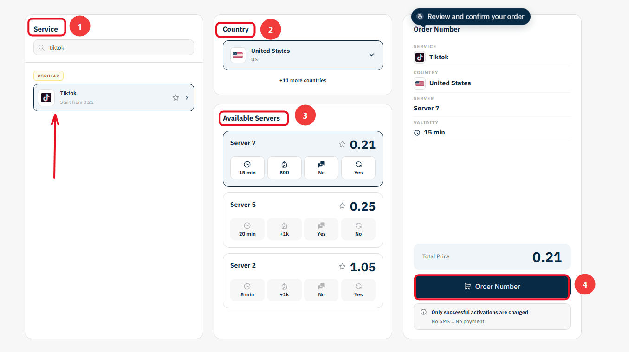Screen dimensions: 629x352
Task: Select the Server 5 option card
Action: click(303, 220)
